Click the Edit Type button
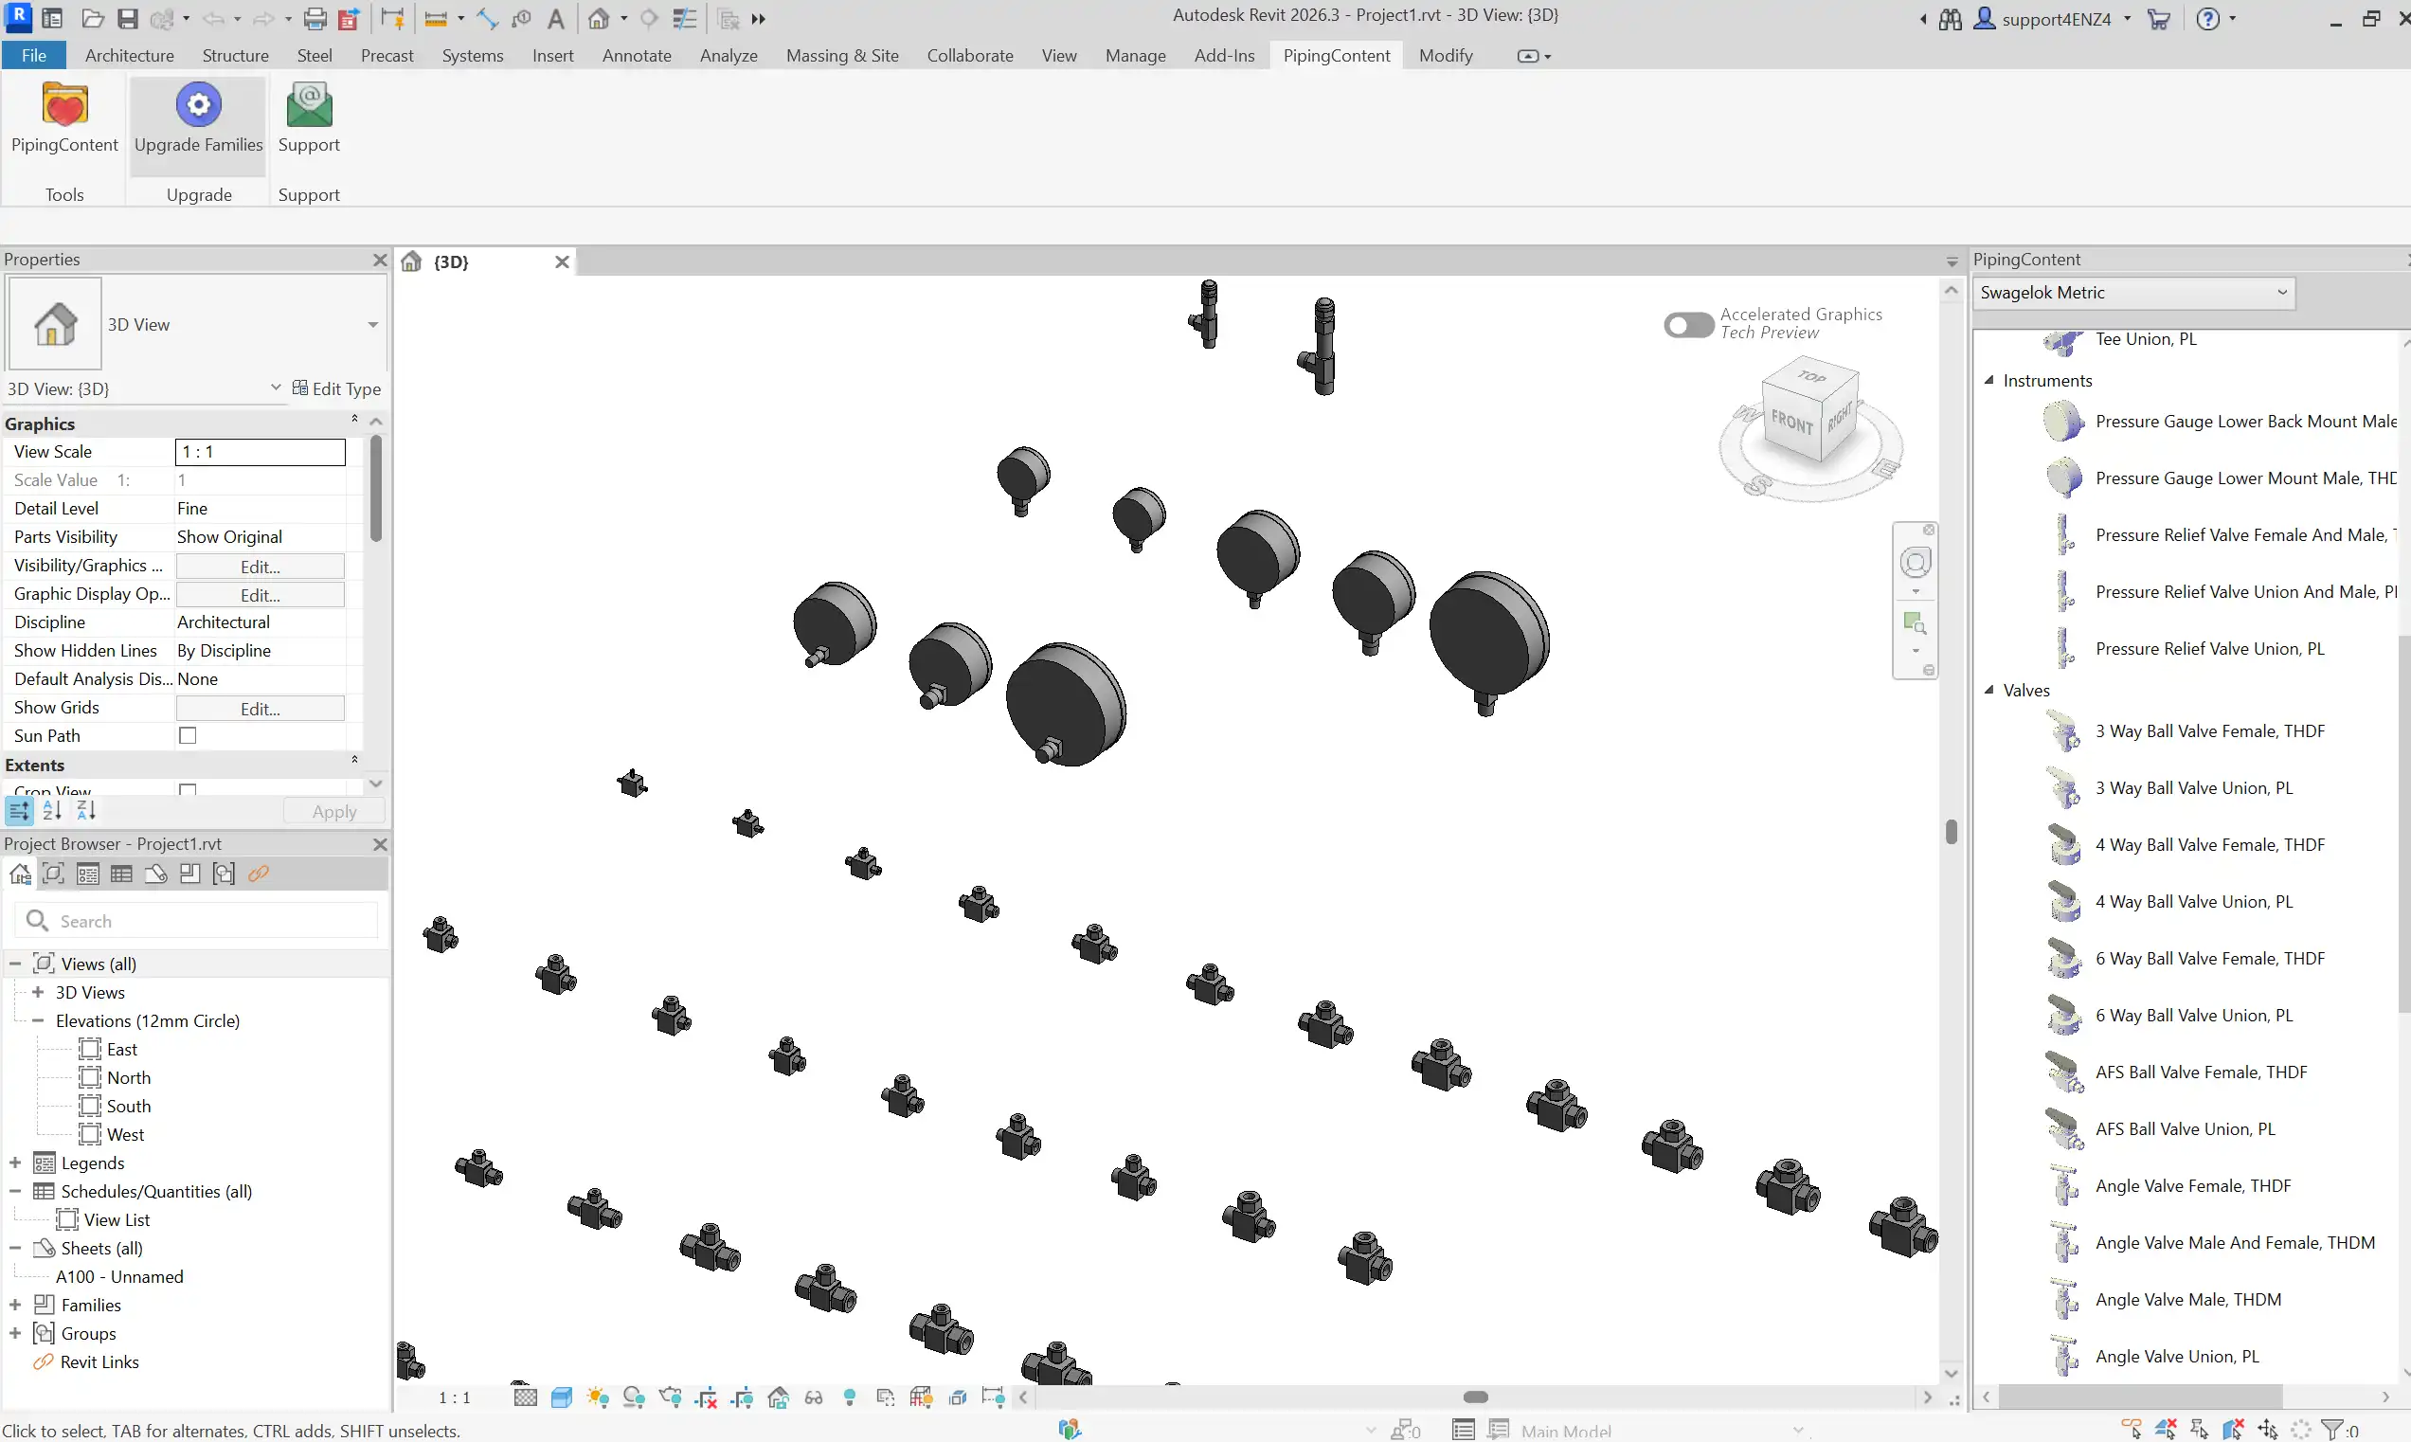 336,388
